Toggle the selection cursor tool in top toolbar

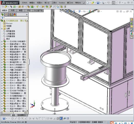(x=114, y=3)
